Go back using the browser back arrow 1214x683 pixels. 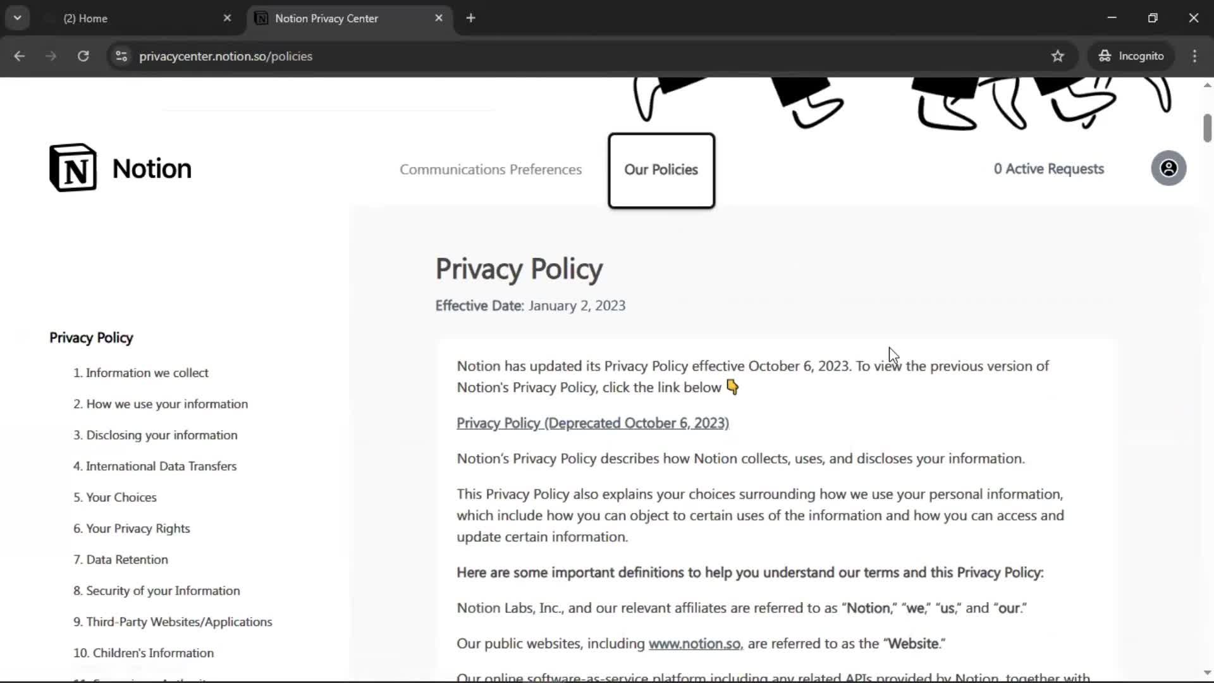coord(19,56)
